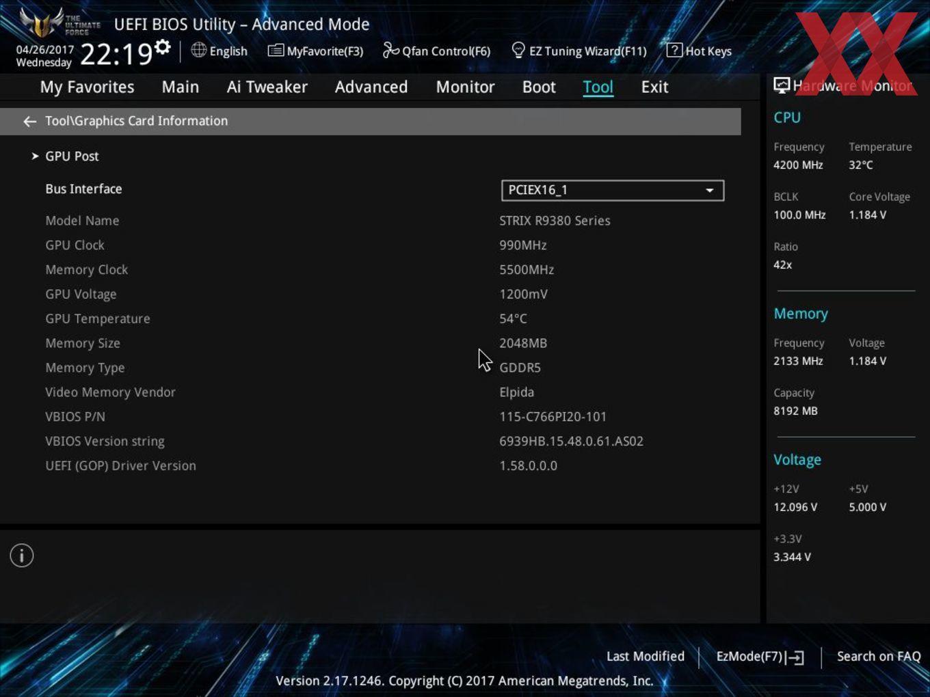Click the Memory Clock label
This screenshot has height=697, width=930.
86,270
